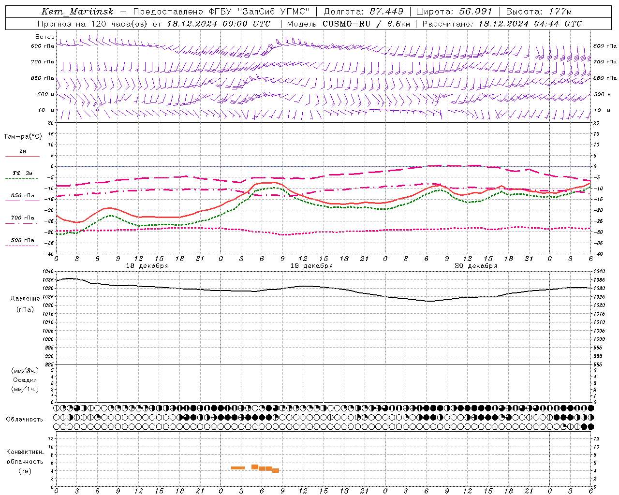Select the longitude value Долгота: 87.449
The height and width of the screenshot is (495, 619).
(363, 12)
